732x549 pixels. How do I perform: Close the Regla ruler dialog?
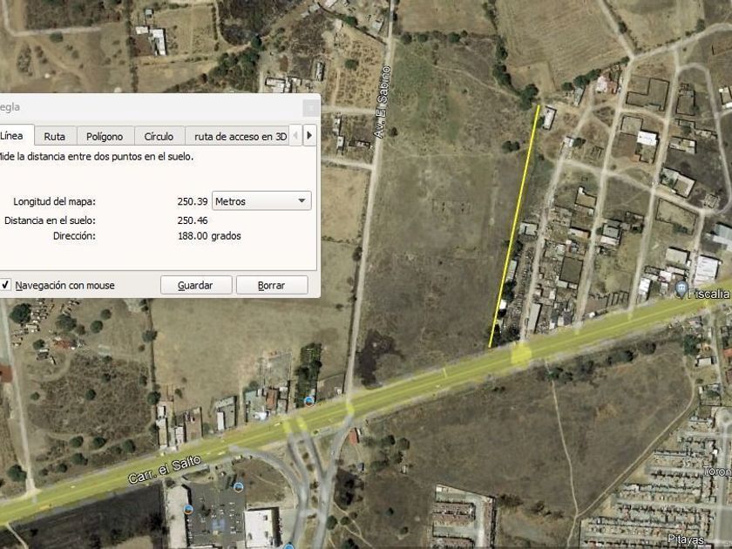pyautogui.click(x=311, y=108)
